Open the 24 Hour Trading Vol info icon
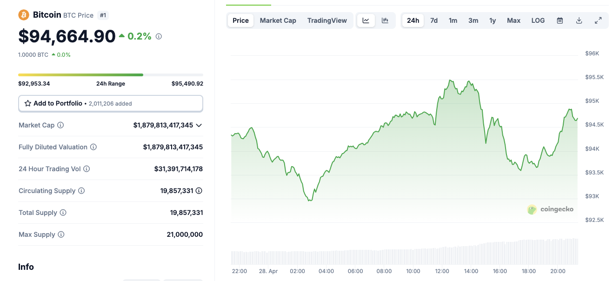 (x=87, y=169)
